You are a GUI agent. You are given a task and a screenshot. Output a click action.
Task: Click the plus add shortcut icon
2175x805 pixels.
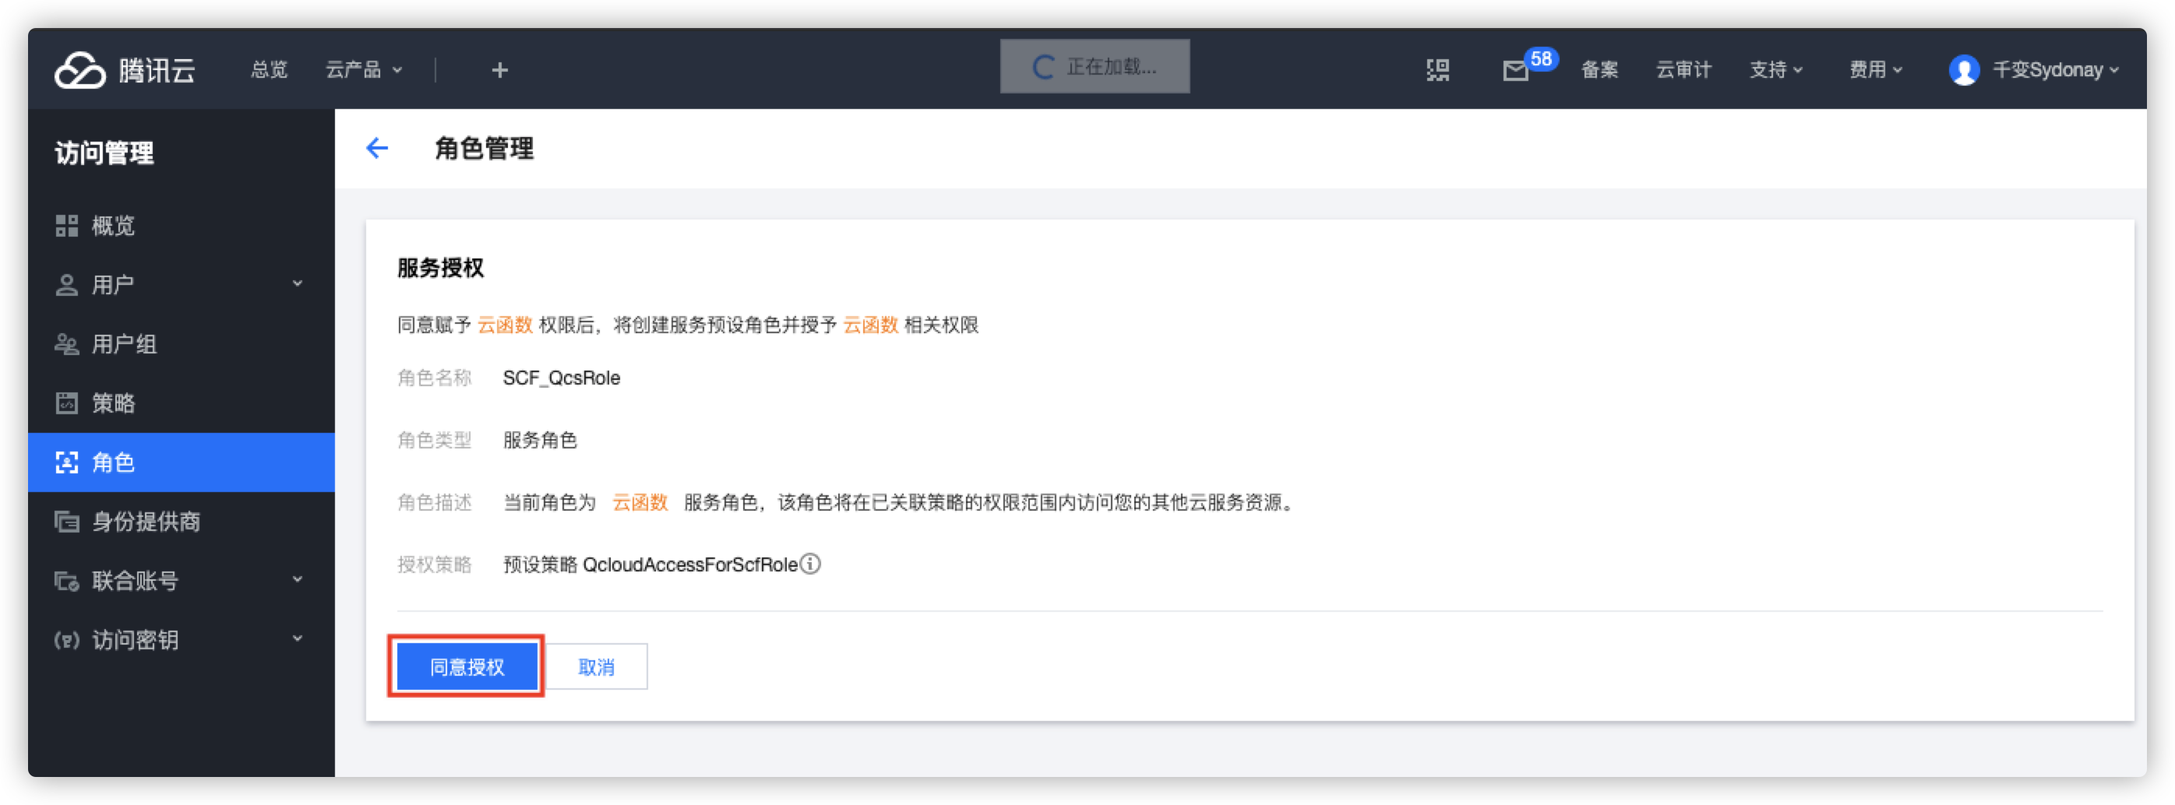tap(500, 69)
